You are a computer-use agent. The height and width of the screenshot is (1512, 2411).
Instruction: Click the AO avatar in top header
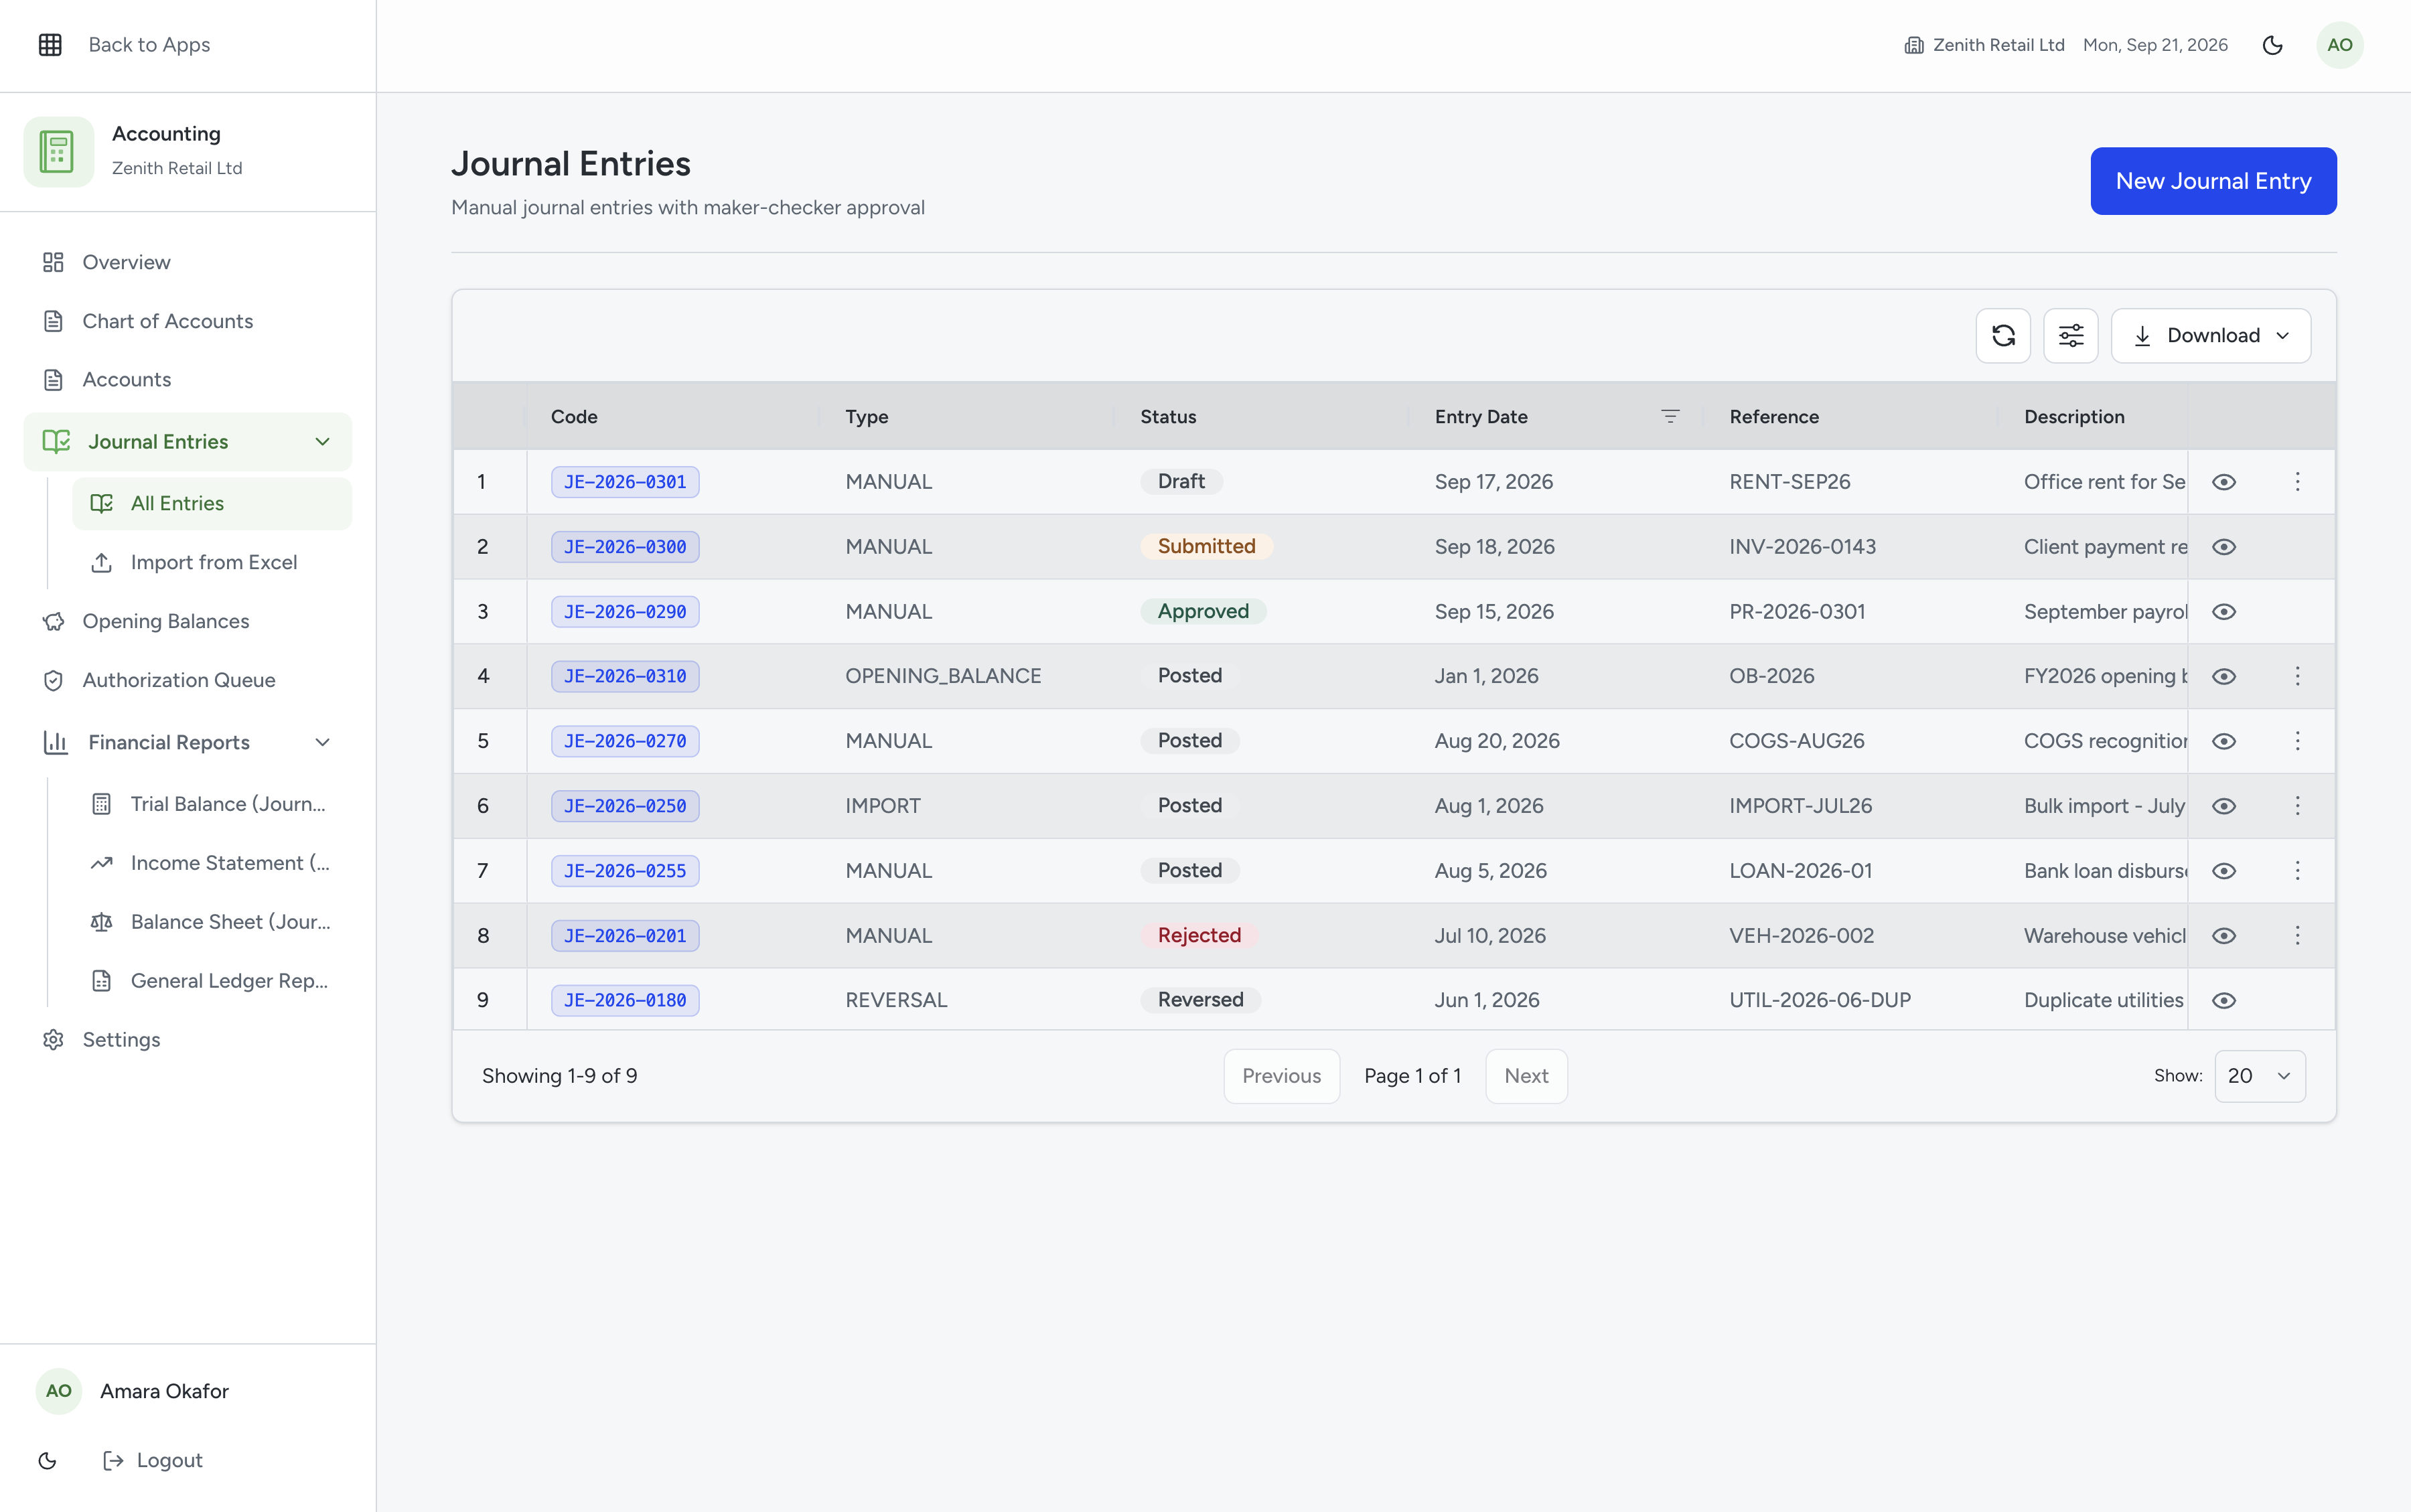(x=2340, y=45)
